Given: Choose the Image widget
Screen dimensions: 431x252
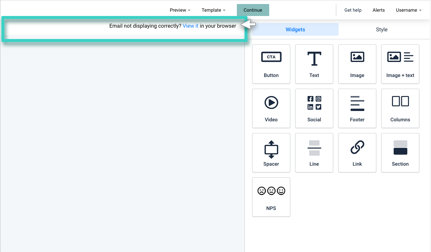Looking at the screenshot, I should click(357, 64).
